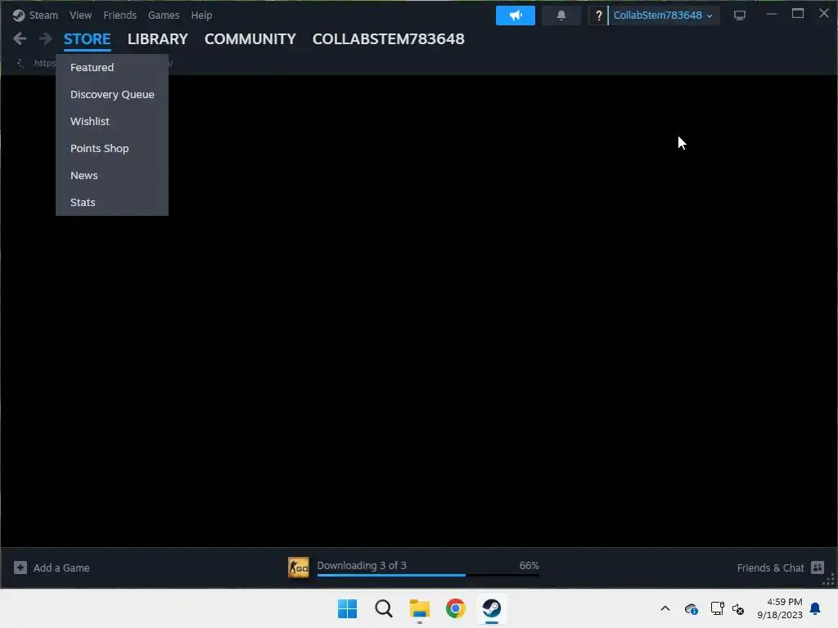Open the Friends menu
Image resolution: width=838 pixels, height=628 pixels.
click(119, 16)
